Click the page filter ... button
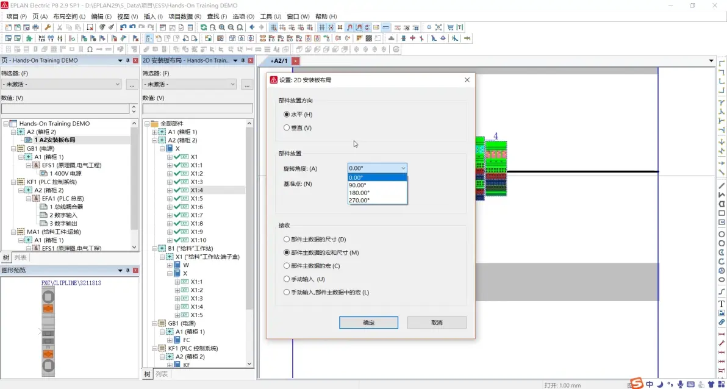Viewport: 727px width, 389px height. [x=132, y=84]
